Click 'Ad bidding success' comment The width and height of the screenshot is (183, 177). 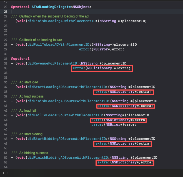pyautogui.click(x=34, y=153)
